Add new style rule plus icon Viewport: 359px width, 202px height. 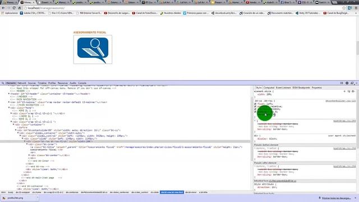click(344, 91)
